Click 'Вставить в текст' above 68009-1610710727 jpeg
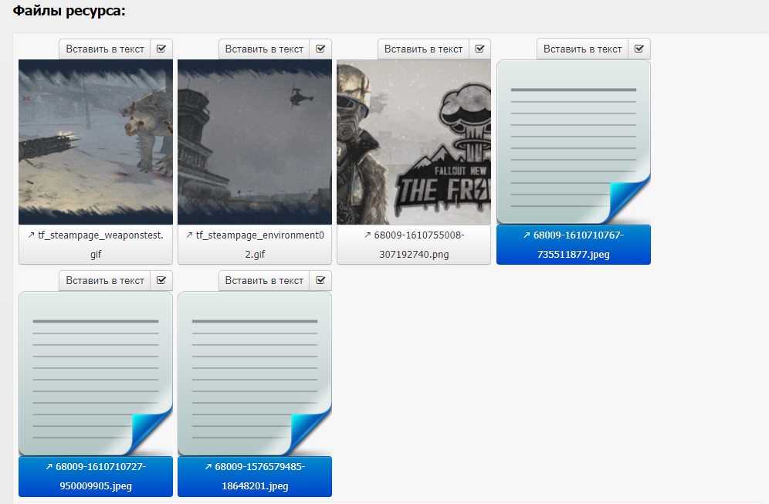This screenshot has height=504, width=769. [105, 280]
